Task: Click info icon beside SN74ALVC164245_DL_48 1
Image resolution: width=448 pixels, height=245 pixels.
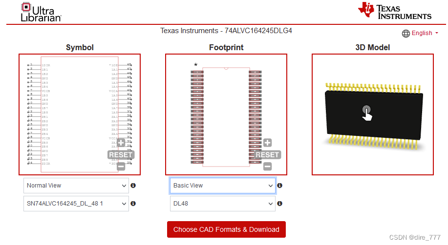Action: point(133,204)
